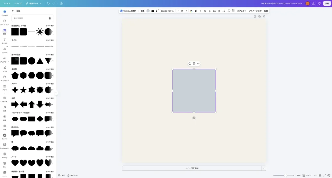Open the 配置 position tab
This screenshot has width=332, height=178.
[266, 11]
